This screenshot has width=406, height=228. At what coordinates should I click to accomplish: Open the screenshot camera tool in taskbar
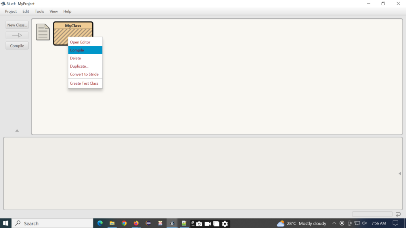pos(199,223)
